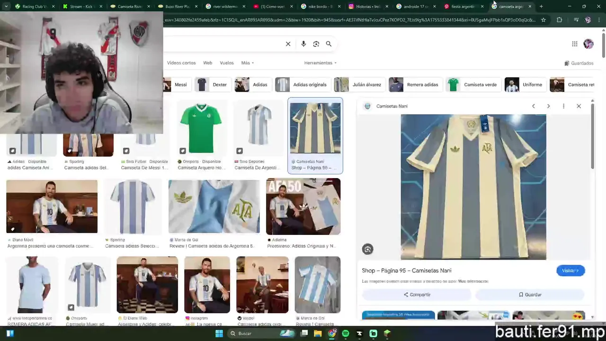Open Spotify from taskbar

(x=346, y=333)
